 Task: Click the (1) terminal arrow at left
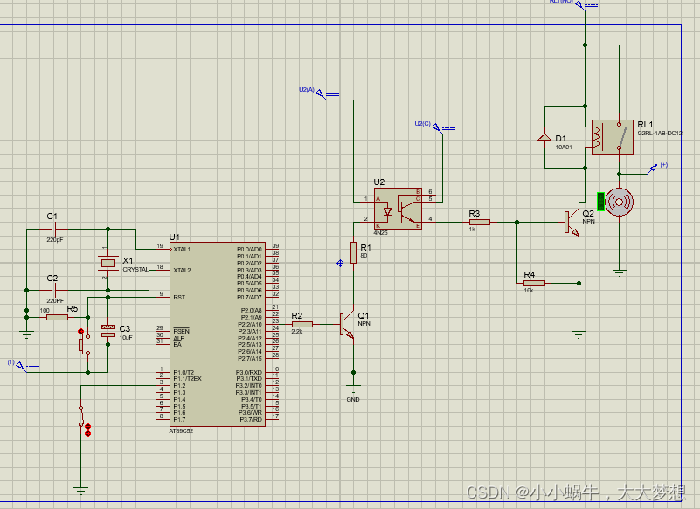click(x=21, y=366)
